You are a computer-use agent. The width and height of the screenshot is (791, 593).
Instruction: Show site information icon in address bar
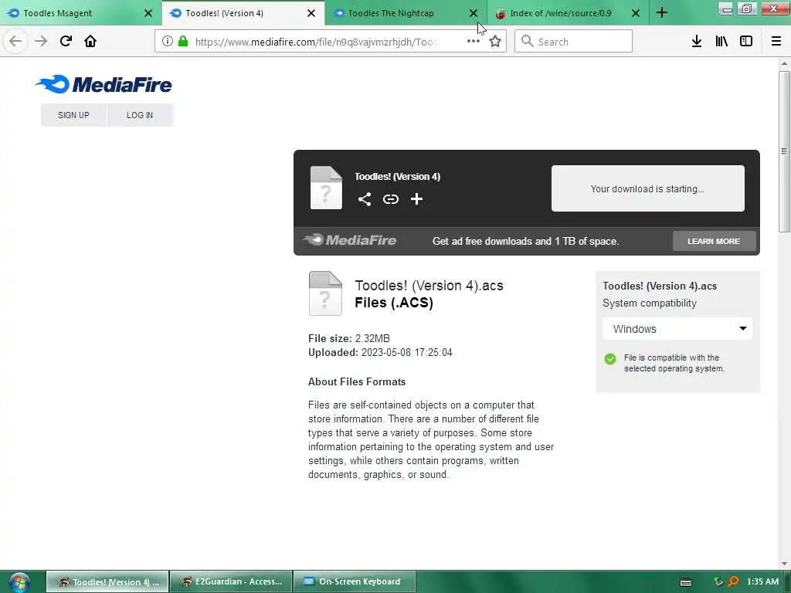pyautogui.click(x=168, y=42)
